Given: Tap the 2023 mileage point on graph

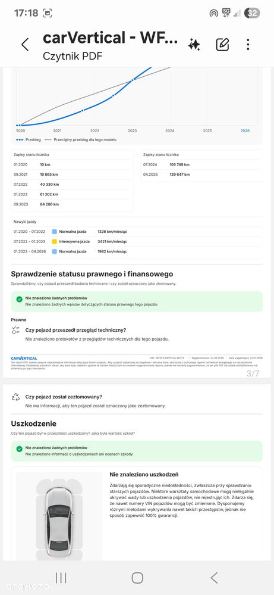Looking at the screenshot, I should pos(132,80).
